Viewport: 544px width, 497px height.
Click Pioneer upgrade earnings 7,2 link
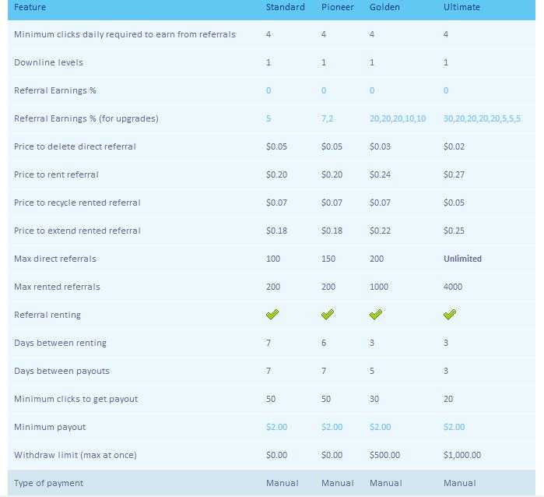click(327, 118)
